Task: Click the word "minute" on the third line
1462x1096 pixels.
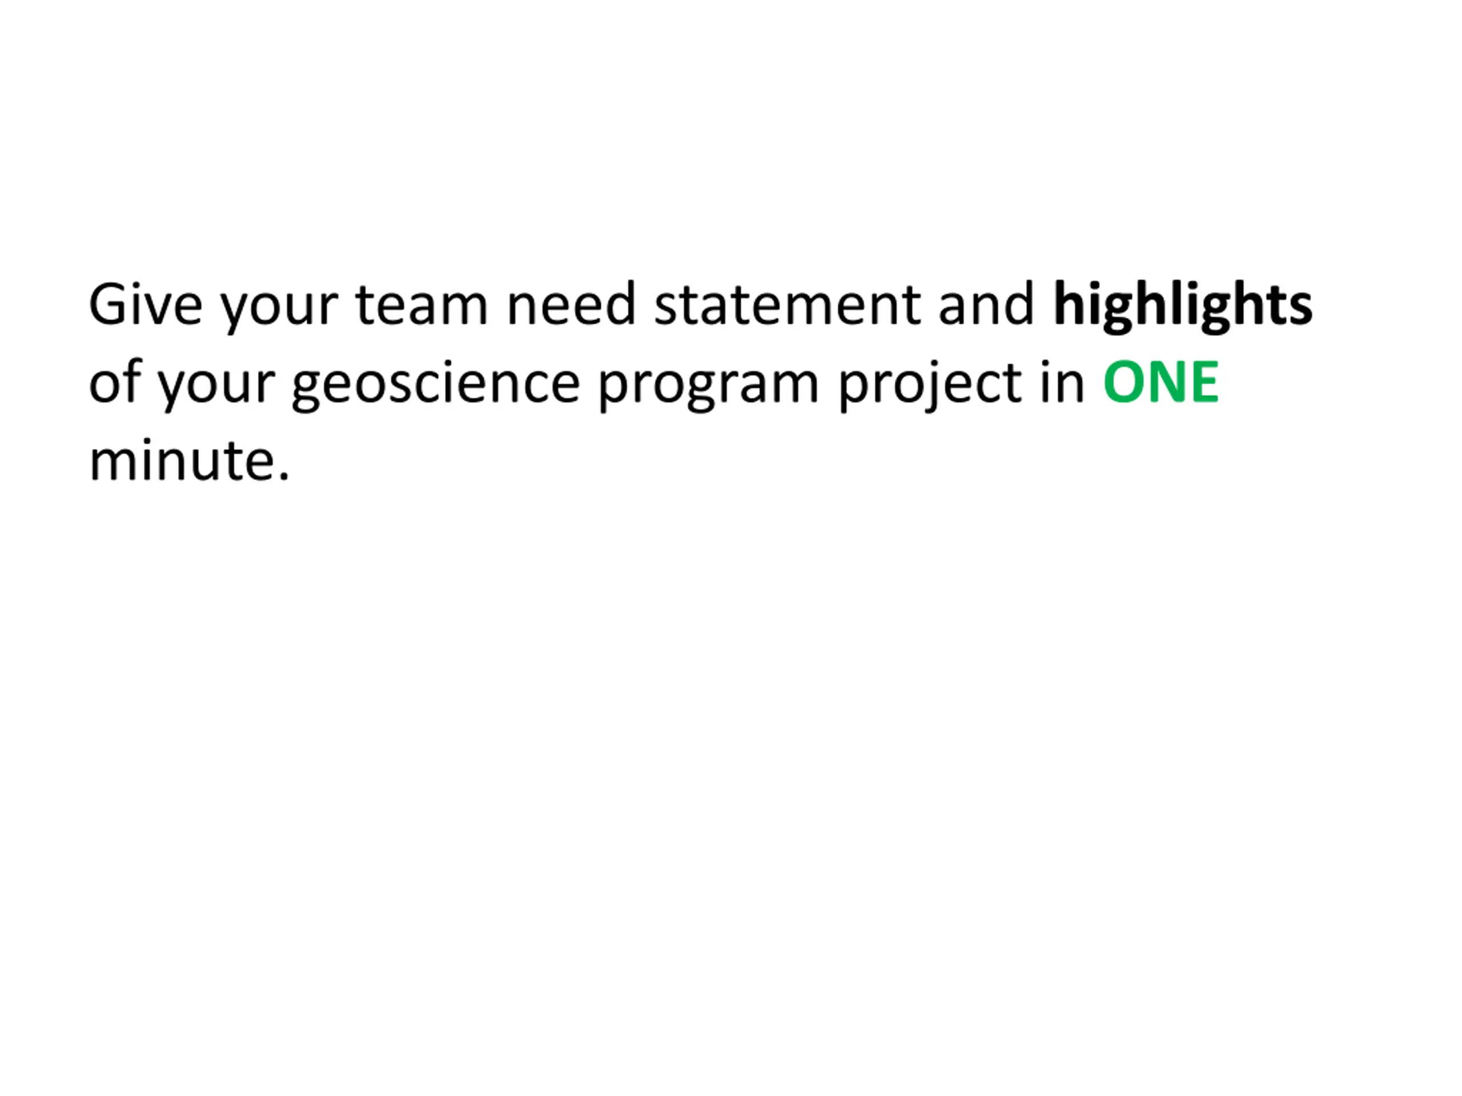Action: (180, 461)
